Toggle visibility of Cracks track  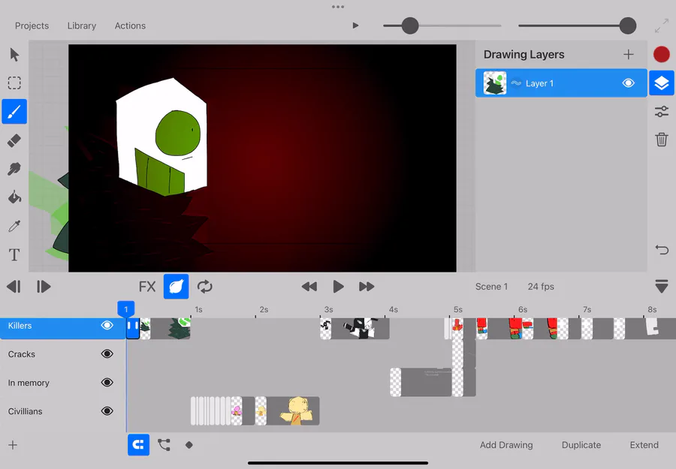(107, 354)
